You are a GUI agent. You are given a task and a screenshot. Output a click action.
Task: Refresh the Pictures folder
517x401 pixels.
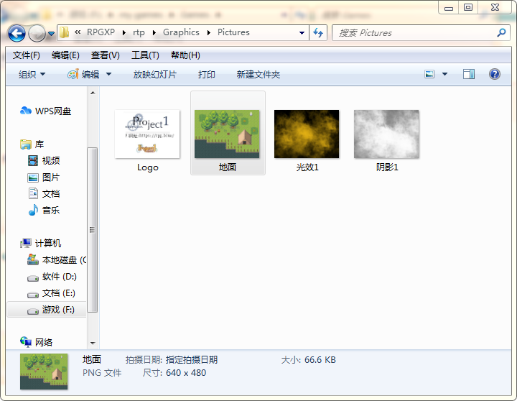point(318,32)
